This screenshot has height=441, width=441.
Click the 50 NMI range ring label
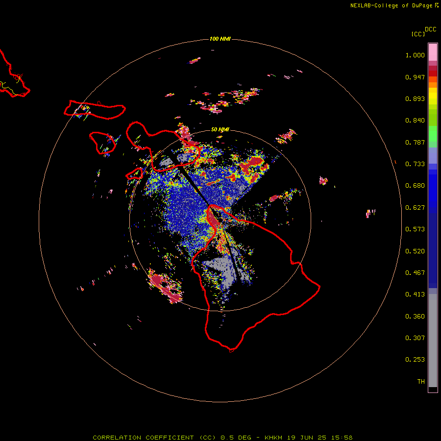[220, 129]
